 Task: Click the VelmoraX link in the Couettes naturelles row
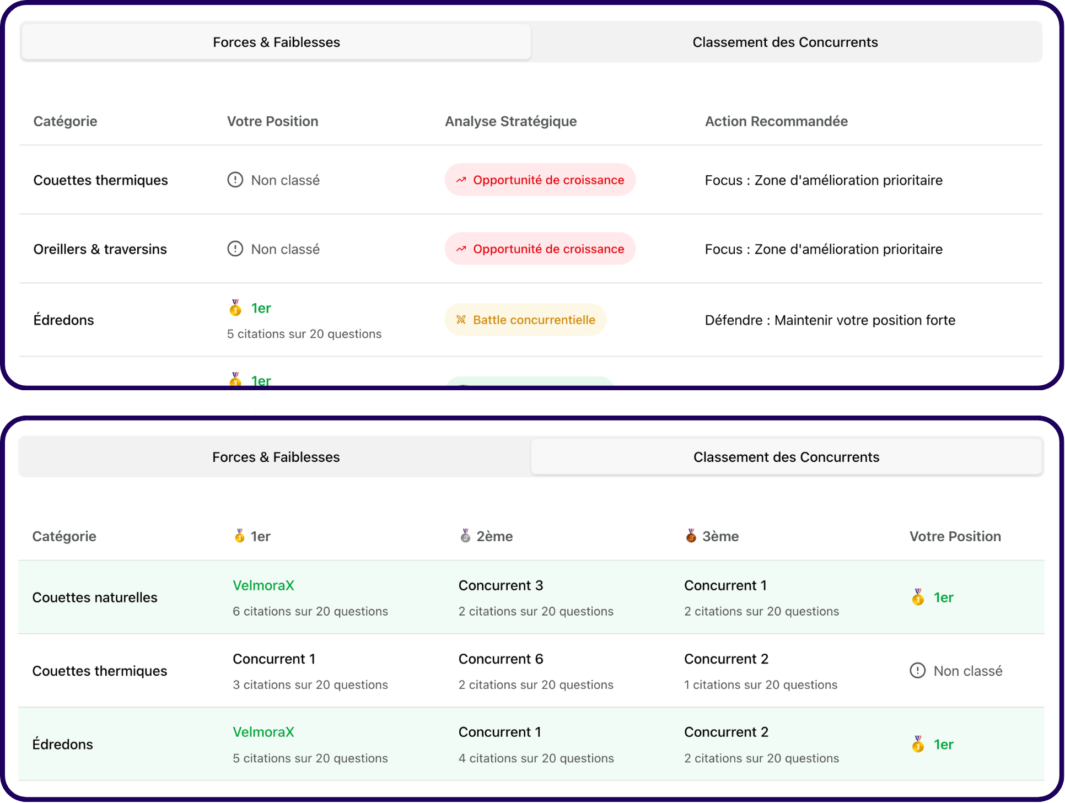(x=263, y=585)
